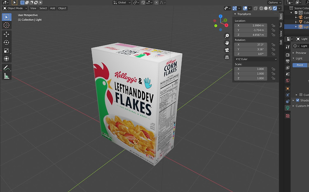Select the Move tool
Image resolution: width=309 pixels, height=192 pixels.
pyautogui.click(x=7, y=34)
